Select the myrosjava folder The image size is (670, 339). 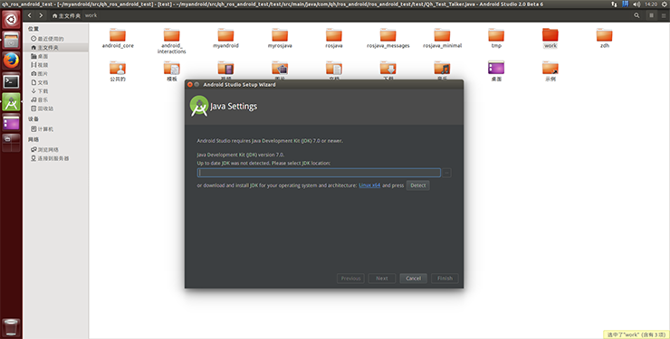[280, 38]
